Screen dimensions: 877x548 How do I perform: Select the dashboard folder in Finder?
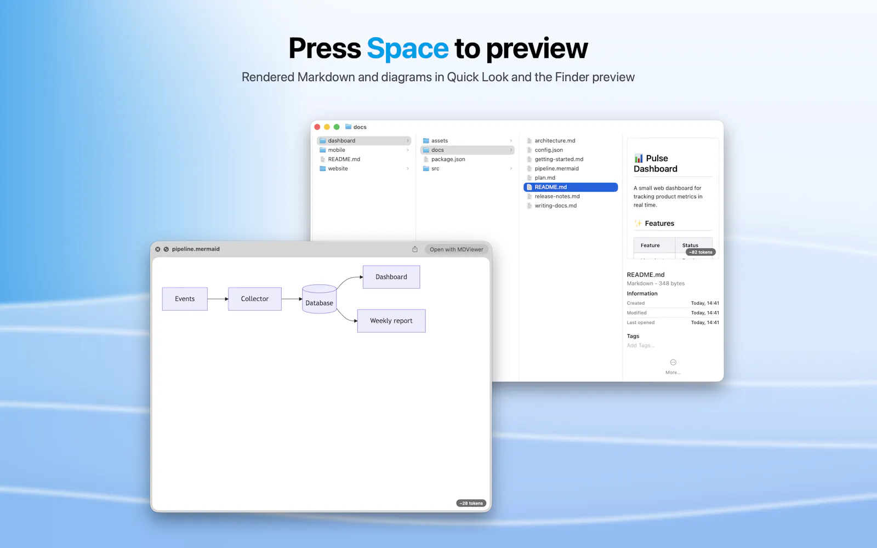click(364, 141)
